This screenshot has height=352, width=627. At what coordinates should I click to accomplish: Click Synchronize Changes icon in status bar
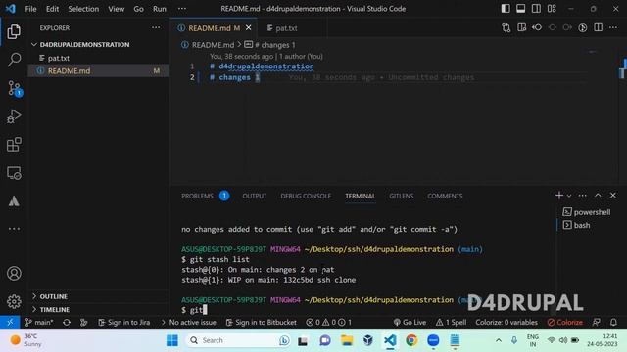(67, 322)
